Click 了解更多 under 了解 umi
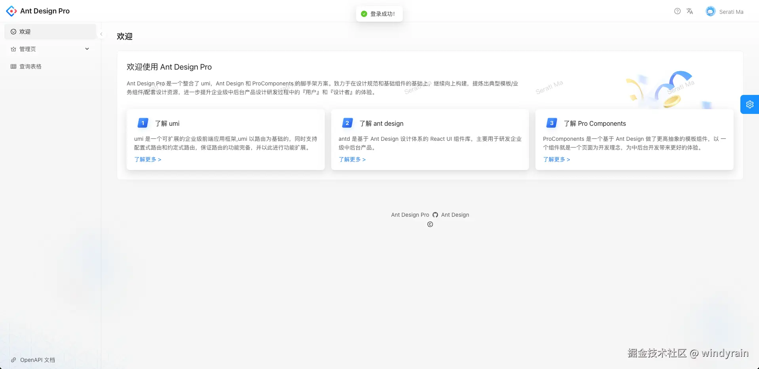This screenshot has width=759, height=369. [x=148, y=159]
